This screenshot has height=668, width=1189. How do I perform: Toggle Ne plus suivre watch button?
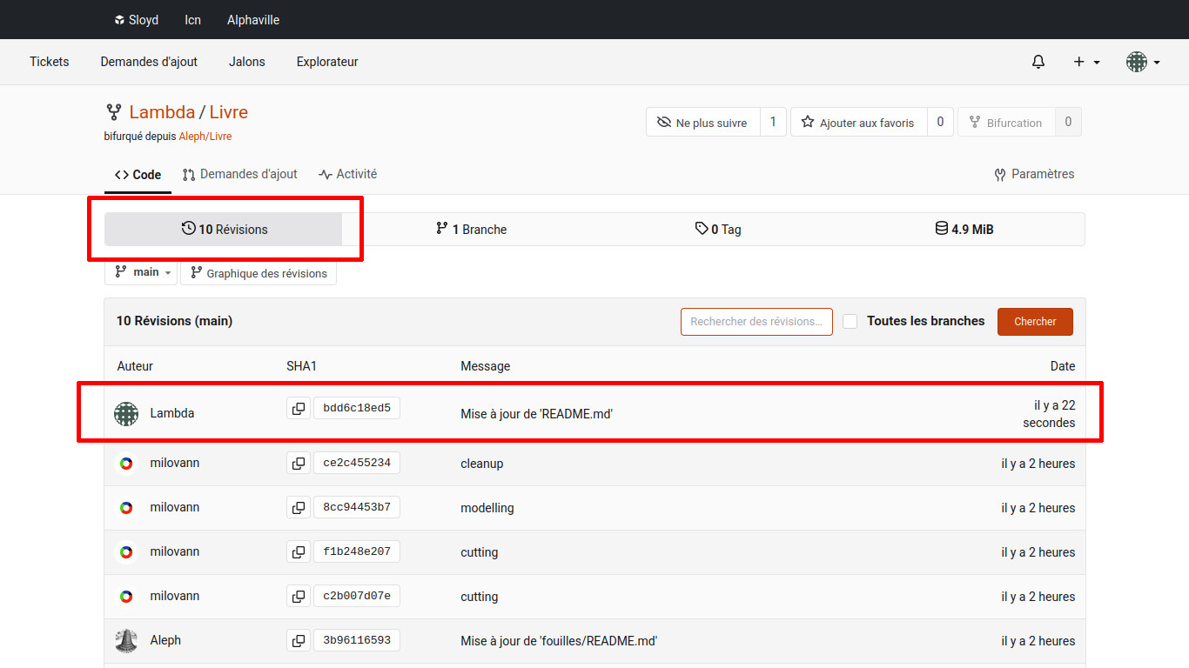click(703, 123)
